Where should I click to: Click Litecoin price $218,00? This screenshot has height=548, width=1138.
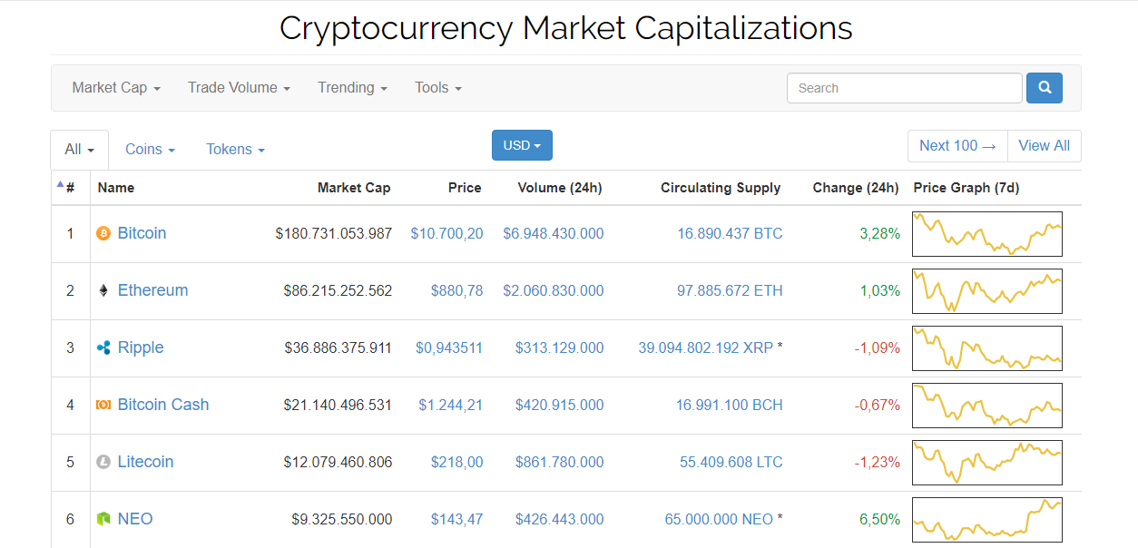coord(456,462)
